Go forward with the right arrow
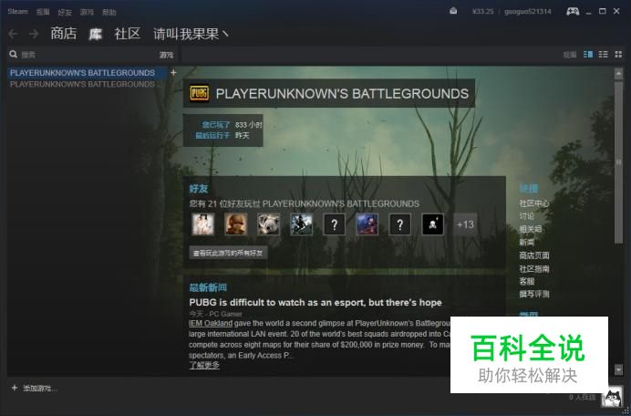This screenshot has width=631, height=416. click(x=34, y=34)
